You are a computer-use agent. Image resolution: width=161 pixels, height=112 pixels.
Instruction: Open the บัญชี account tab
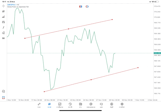pos(111,105)
